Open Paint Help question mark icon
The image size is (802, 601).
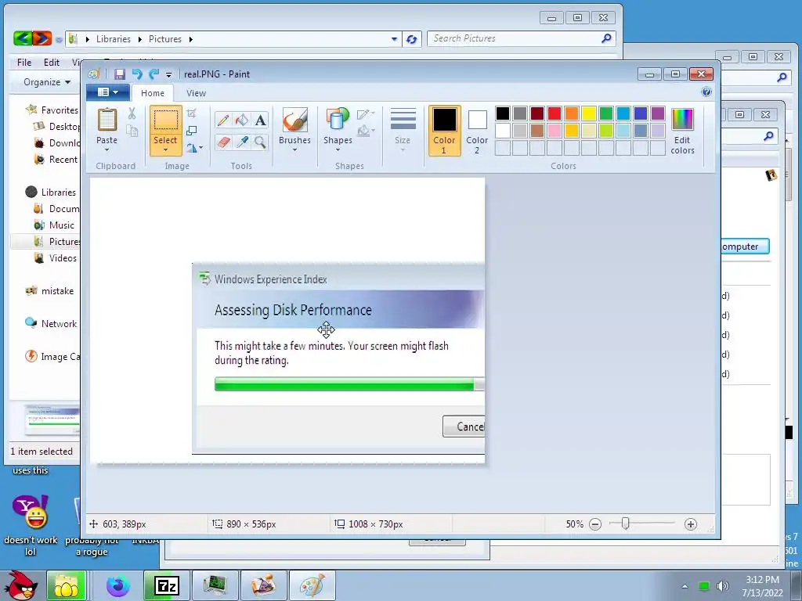pyautogui.click(x=706, y=92)
